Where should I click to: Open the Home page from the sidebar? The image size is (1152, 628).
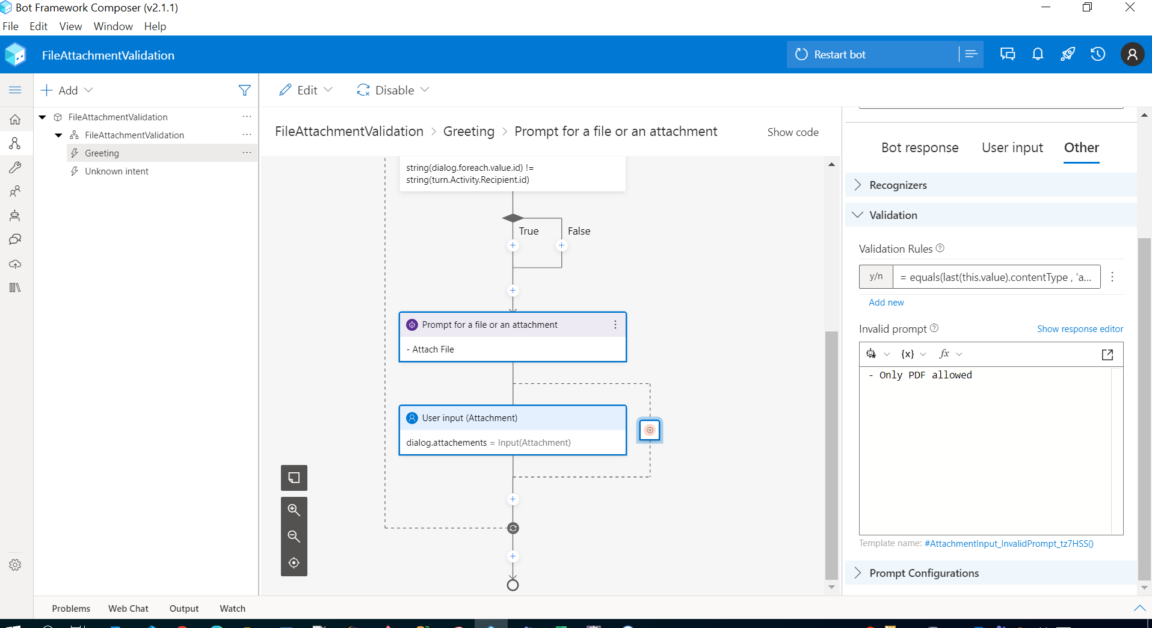pyautogui.click(x=15, y=119)
